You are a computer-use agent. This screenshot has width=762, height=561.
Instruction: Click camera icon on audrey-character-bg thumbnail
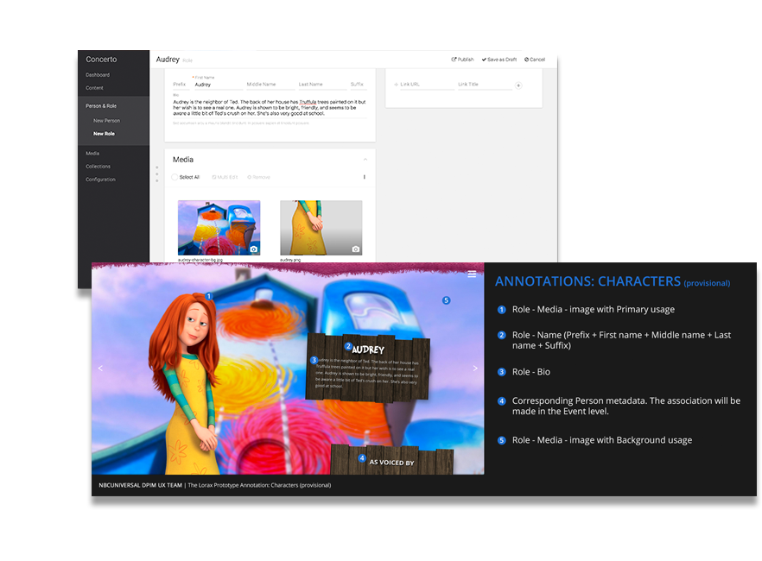(x=253, y=249)
